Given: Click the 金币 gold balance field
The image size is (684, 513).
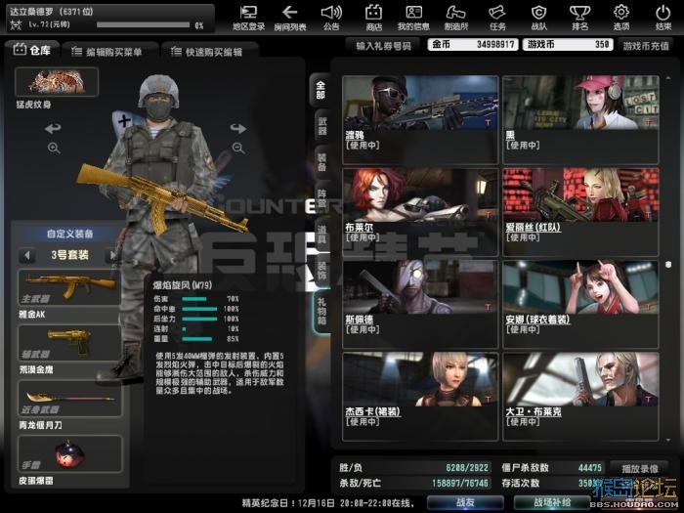Looking at the screenshot, I should tap(473, 45).
